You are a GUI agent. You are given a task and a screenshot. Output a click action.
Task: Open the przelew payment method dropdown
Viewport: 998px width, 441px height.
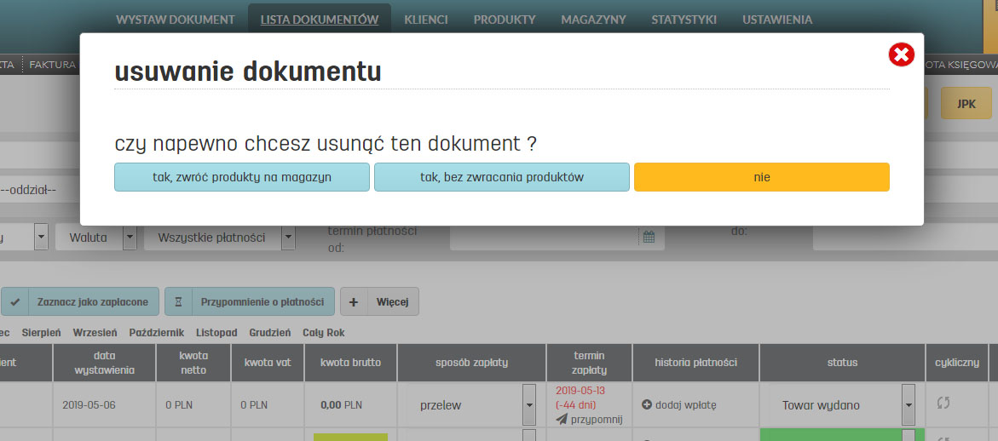click(x=528, y=405)
